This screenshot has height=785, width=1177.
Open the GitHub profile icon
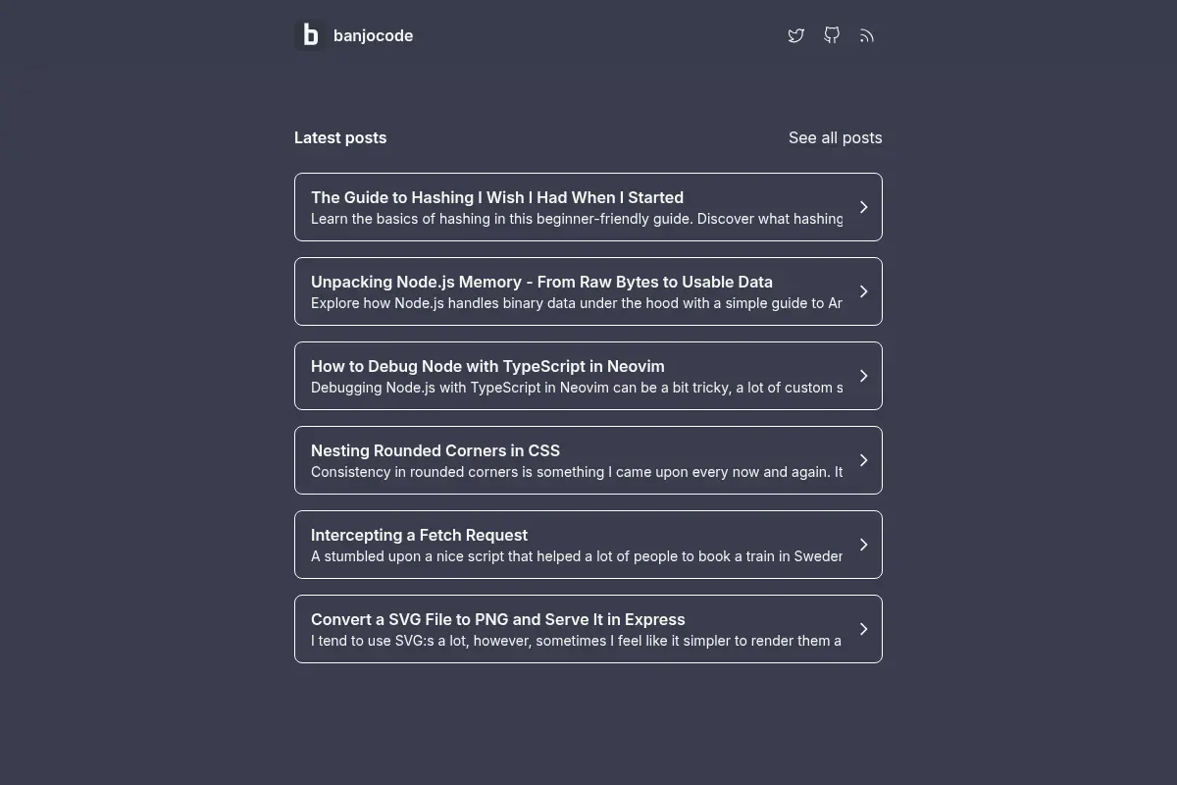(832, 35)
